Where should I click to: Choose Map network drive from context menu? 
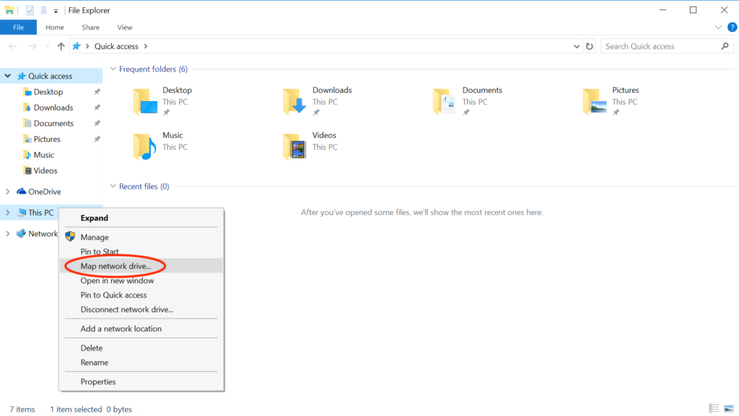[141, 266]
